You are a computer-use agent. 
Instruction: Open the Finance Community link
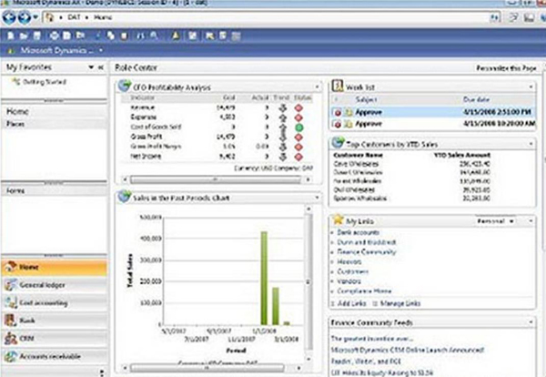click(x=367, y=252)
